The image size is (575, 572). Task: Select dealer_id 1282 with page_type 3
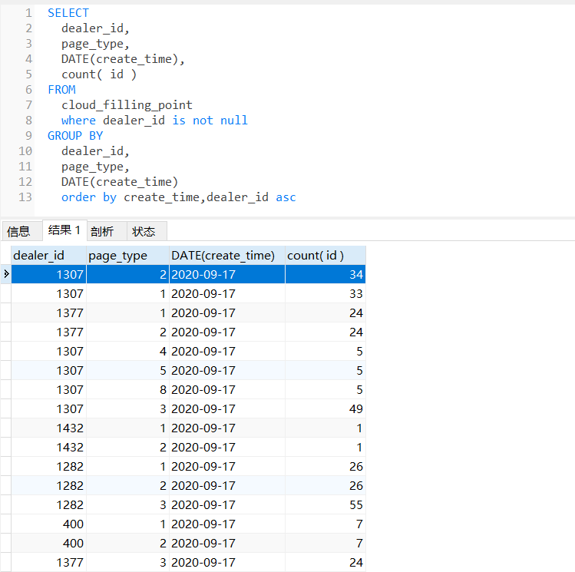click(x=49, y=505)
